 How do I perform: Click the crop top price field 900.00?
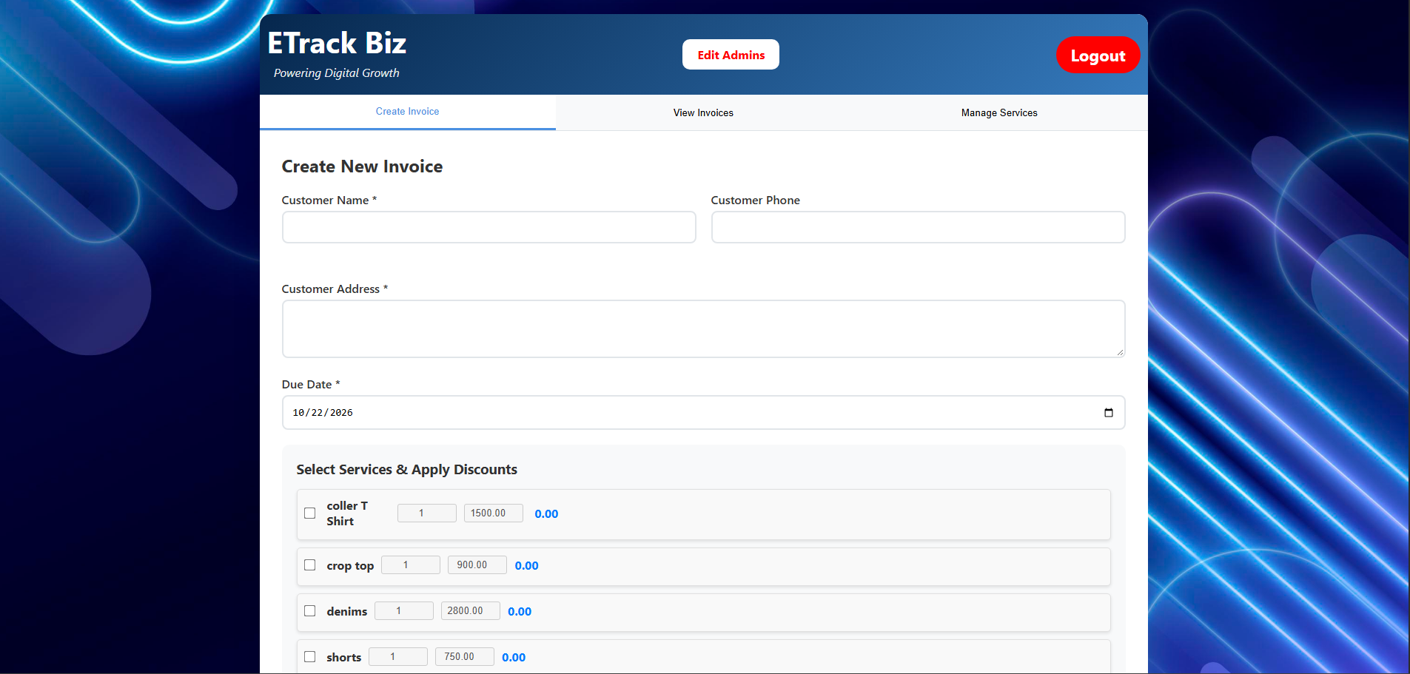coord(477,565)
